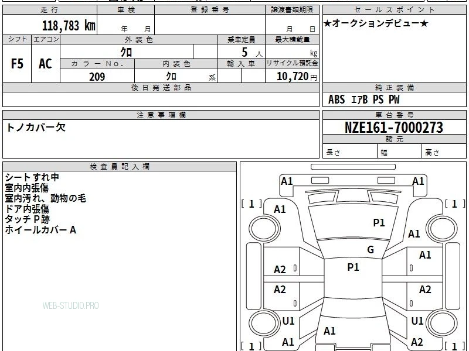Click the 純正装備 header
This screenshot has height=351, width=469.
point(394,87)
